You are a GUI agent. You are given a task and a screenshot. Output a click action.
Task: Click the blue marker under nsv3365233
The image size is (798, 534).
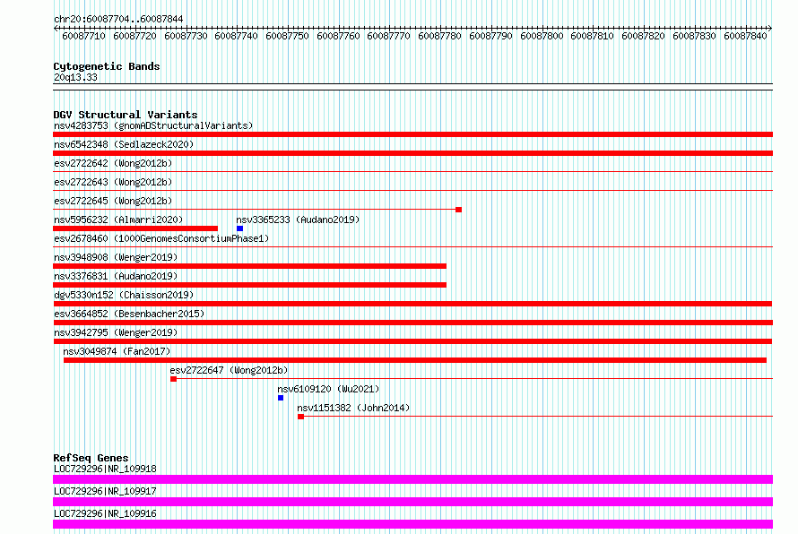pyautogui.click(x=239, y=228)
